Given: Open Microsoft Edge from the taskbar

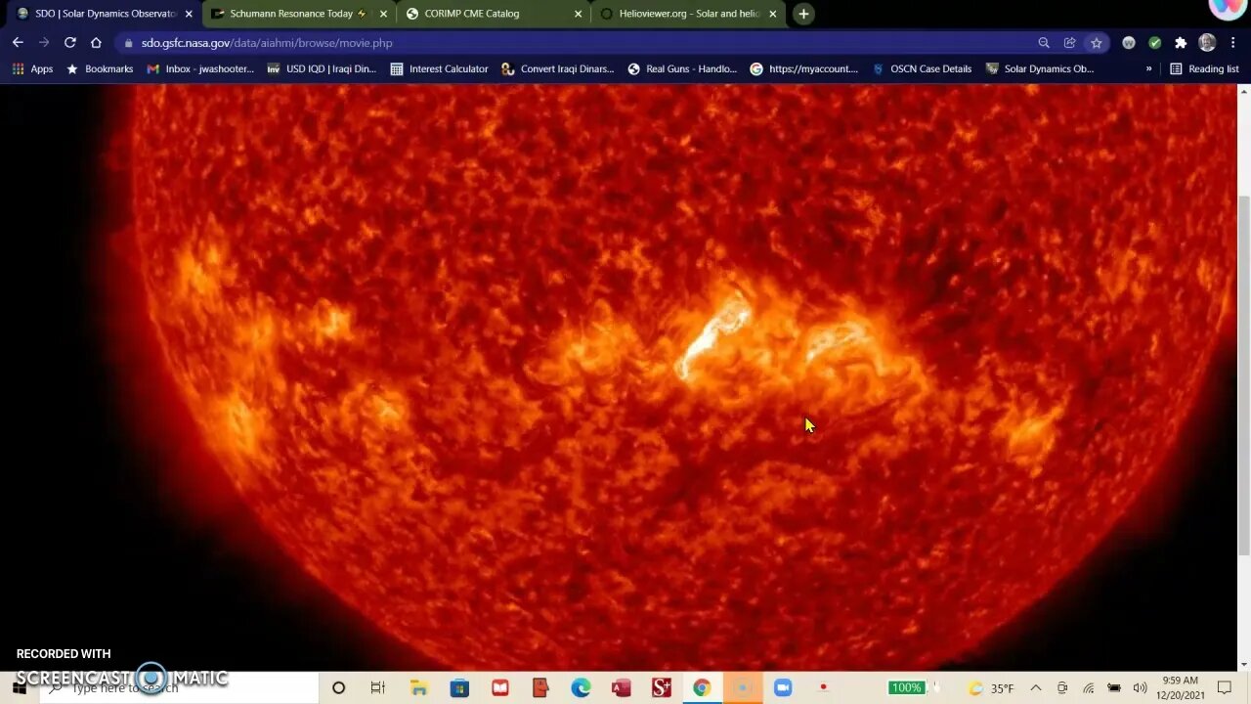Looking at the screenshot, I should [581, 687].
